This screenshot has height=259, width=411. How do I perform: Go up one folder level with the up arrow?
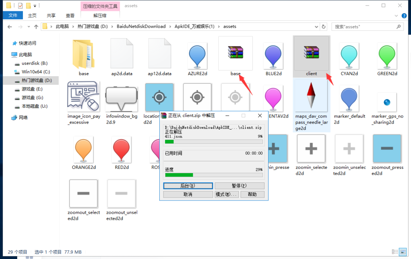36,26
